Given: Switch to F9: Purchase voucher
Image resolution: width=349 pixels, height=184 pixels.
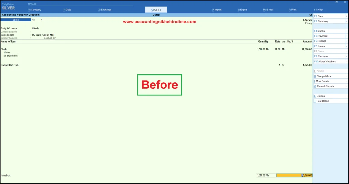Looking at the screenshot, I should coord(329,56).
